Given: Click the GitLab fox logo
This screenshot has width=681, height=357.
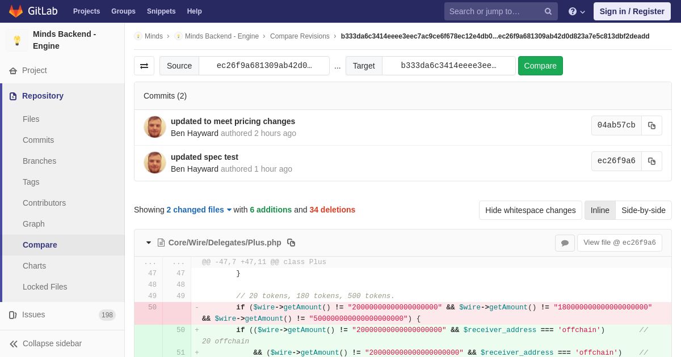Looking at the screenshot, I should [16, 11].
